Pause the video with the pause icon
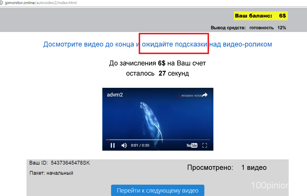 pos(113,145)
